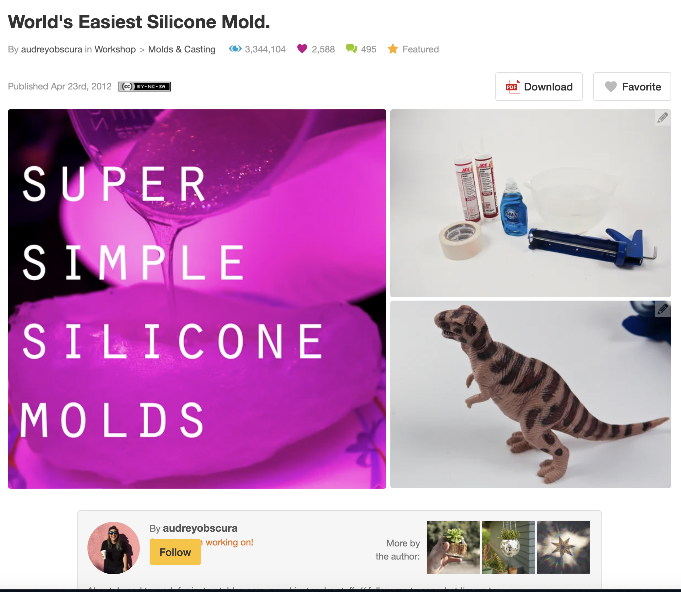Click the author's round profile picture
The image size is (681, 592).
point(114,548)
